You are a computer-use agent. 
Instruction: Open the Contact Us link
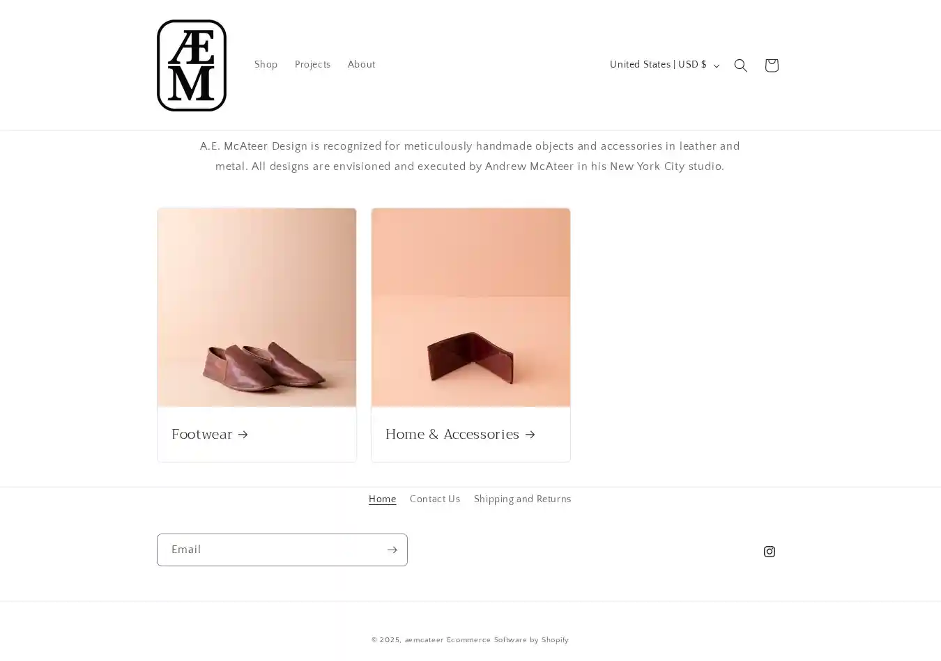click(435, 499)
